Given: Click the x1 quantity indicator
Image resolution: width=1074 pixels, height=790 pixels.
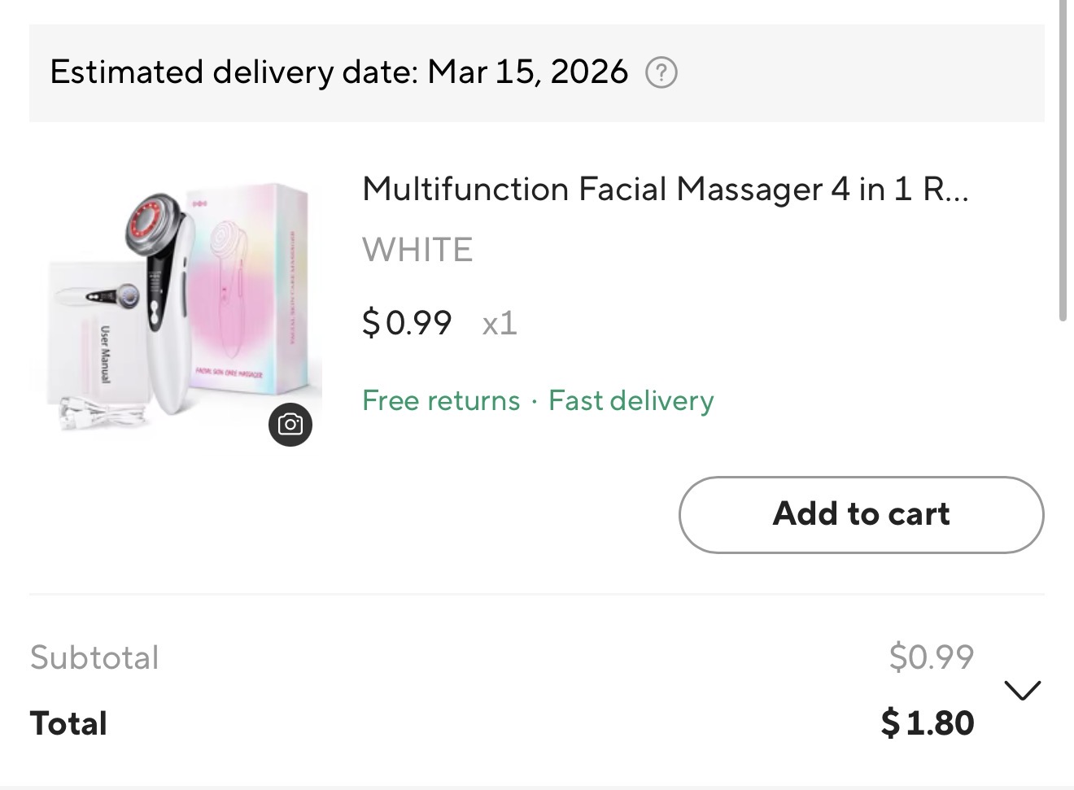Looking at the screenshot, I should coord(500,323).
